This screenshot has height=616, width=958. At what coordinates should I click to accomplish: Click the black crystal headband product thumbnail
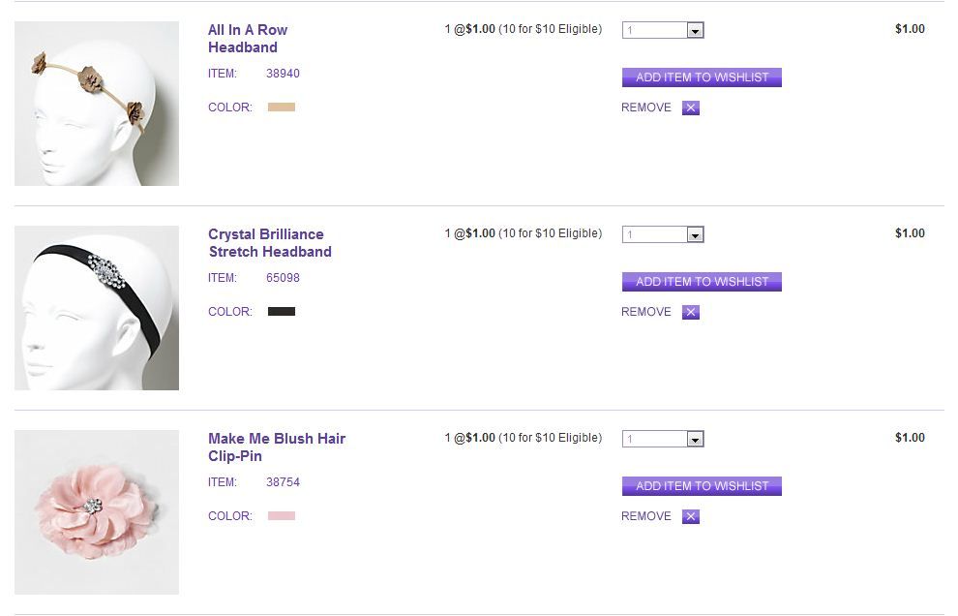[x=97, y=308]
